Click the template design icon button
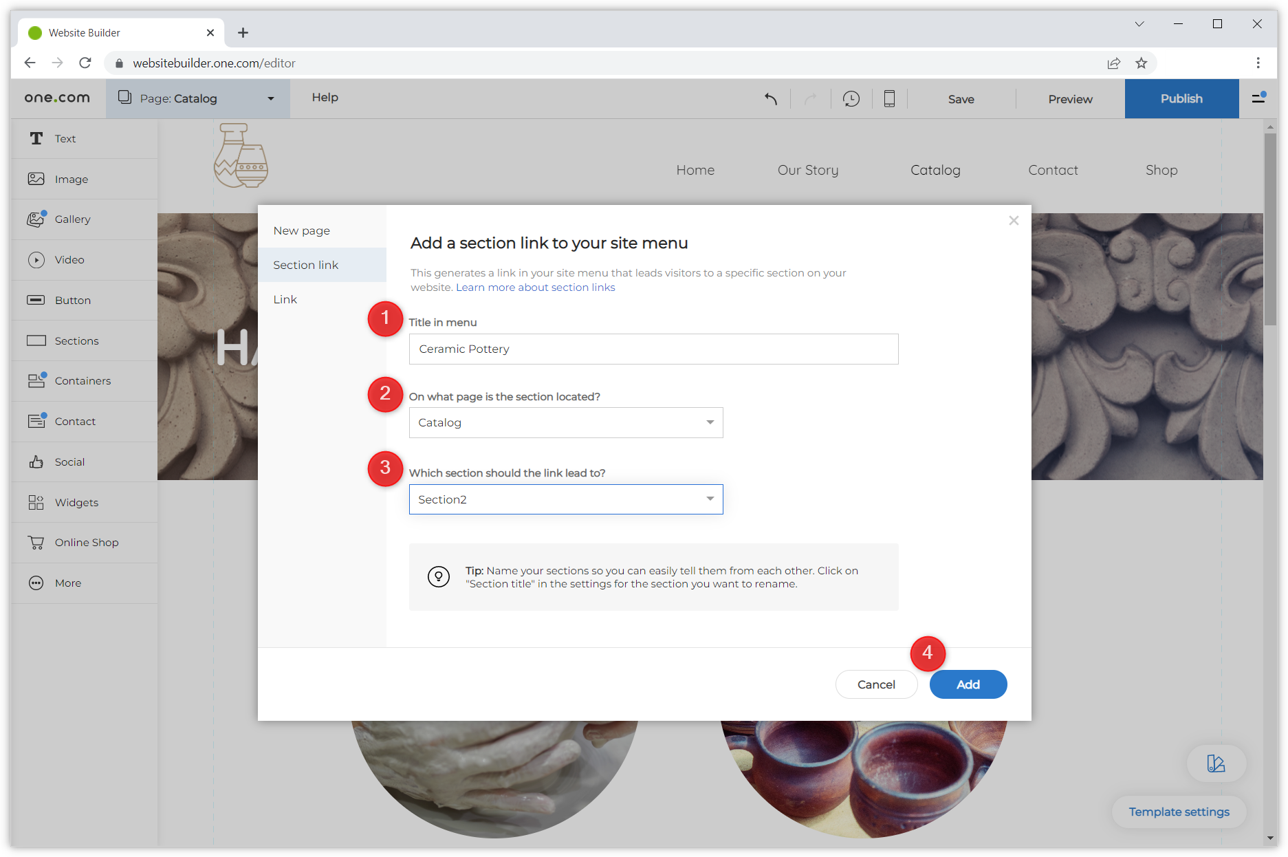The image size is (1288, 857). coord(1216,763)
